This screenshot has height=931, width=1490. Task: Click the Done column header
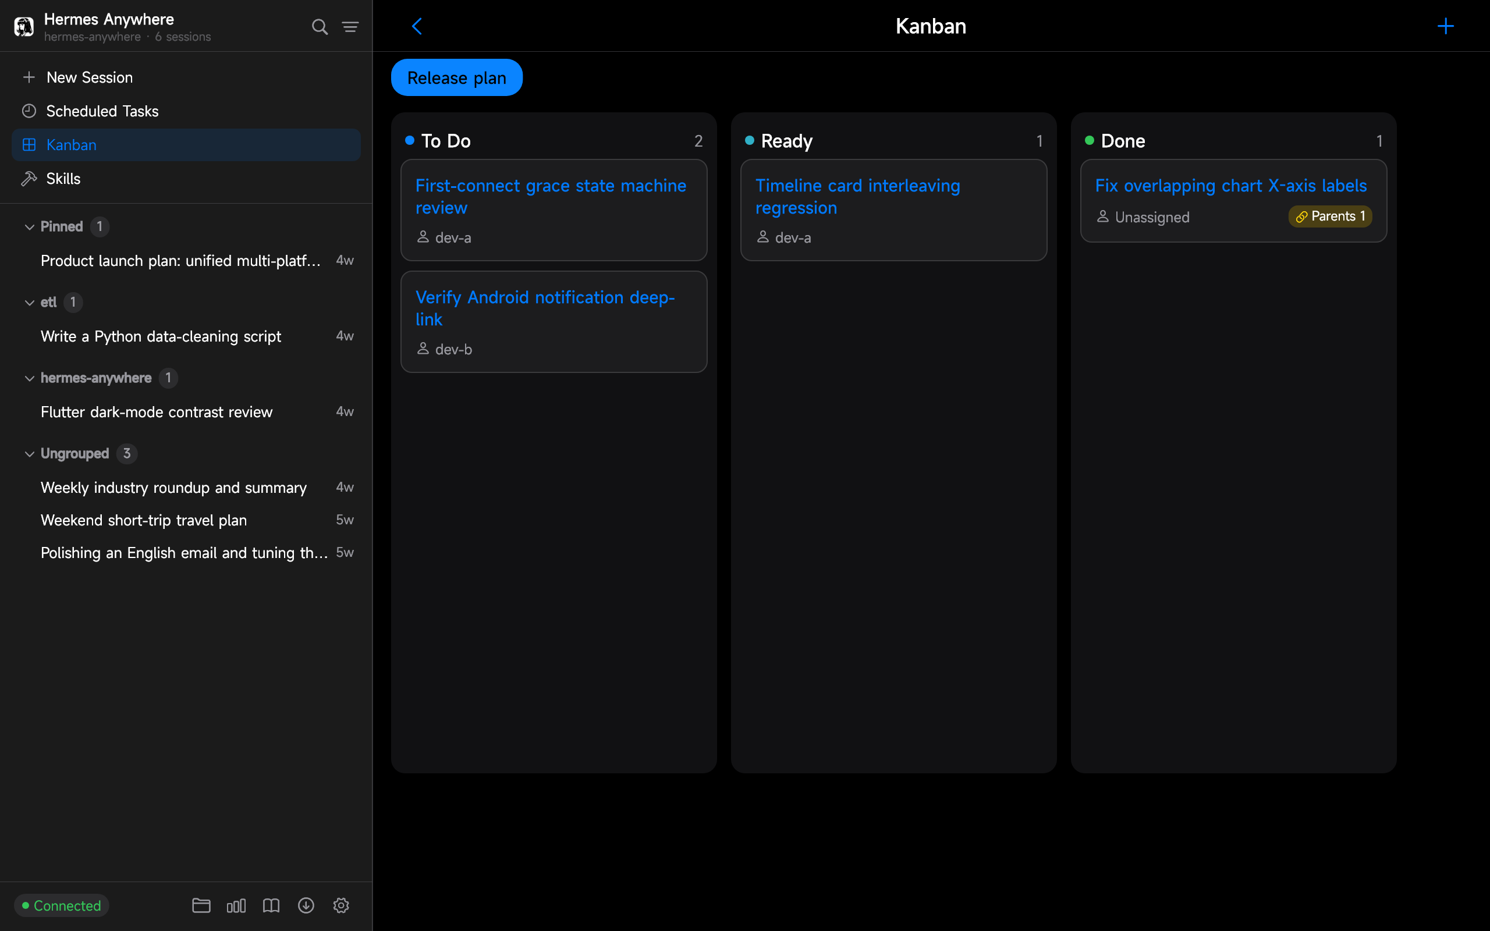tap(1233, 141)
